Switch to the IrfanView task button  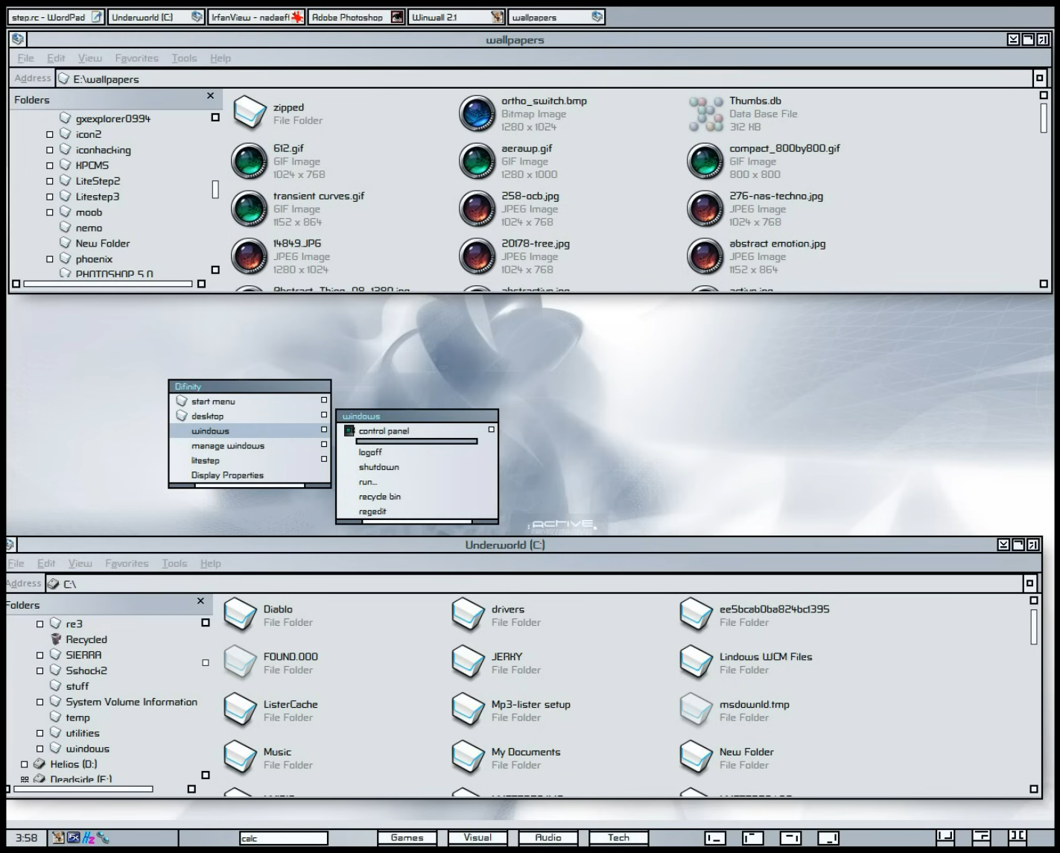click(256, 17)
